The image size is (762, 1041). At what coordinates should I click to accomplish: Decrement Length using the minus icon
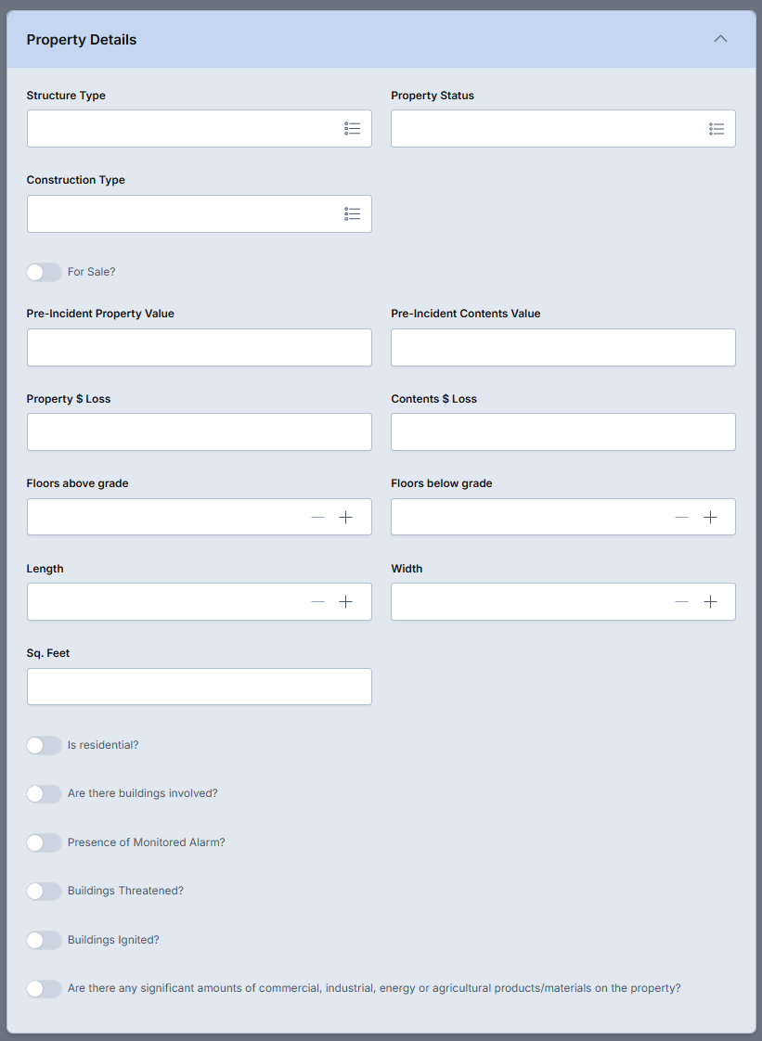[x=317, y=601]
